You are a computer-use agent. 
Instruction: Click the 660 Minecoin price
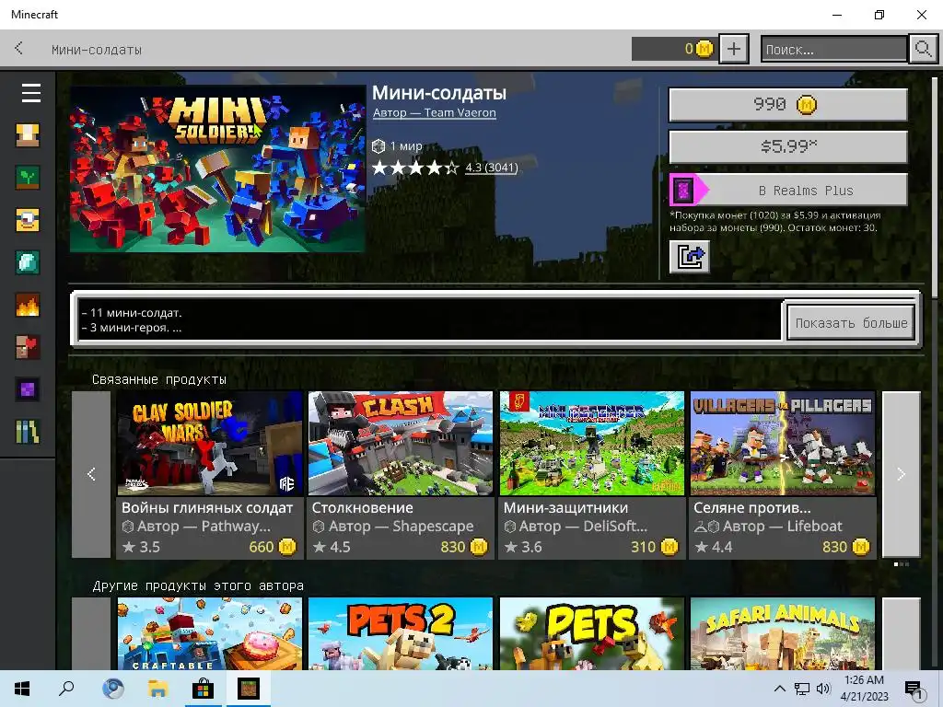tap(272, 547)
